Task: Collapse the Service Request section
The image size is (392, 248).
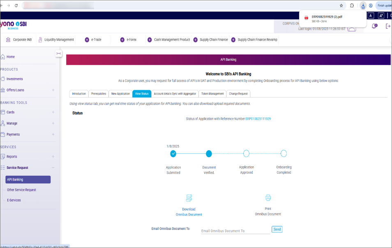Action: click(53, 168)
